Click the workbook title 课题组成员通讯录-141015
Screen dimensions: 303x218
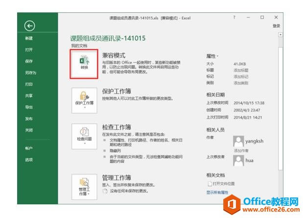click(x=108, y=38)
